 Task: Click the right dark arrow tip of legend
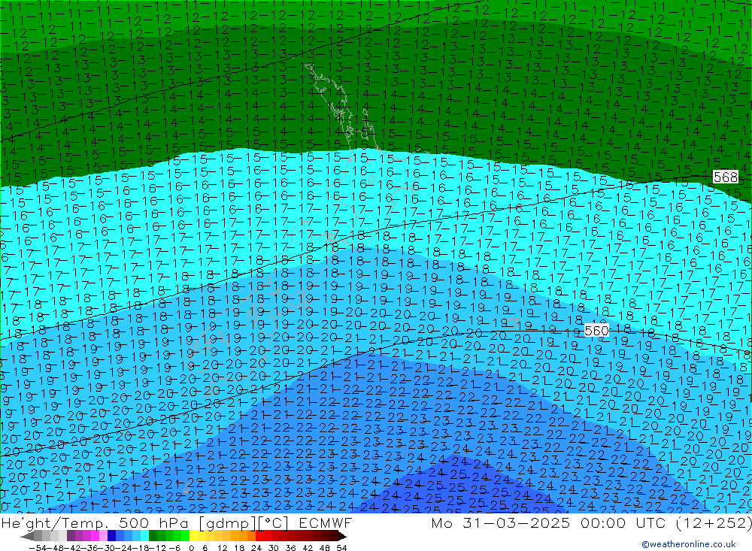[342, 536]
